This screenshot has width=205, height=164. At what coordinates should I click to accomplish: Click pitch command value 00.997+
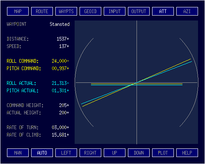(60, 68)
